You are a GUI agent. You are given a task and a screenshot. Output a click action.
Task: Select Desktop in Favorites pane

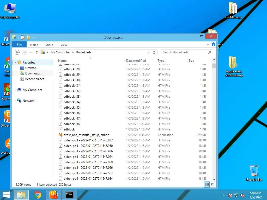point(31,68)
